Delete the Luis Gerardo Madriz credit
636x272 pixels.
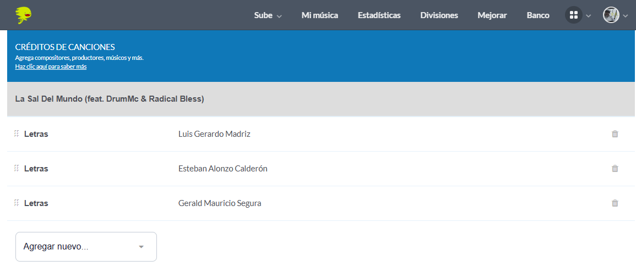[x=615, y=134]
